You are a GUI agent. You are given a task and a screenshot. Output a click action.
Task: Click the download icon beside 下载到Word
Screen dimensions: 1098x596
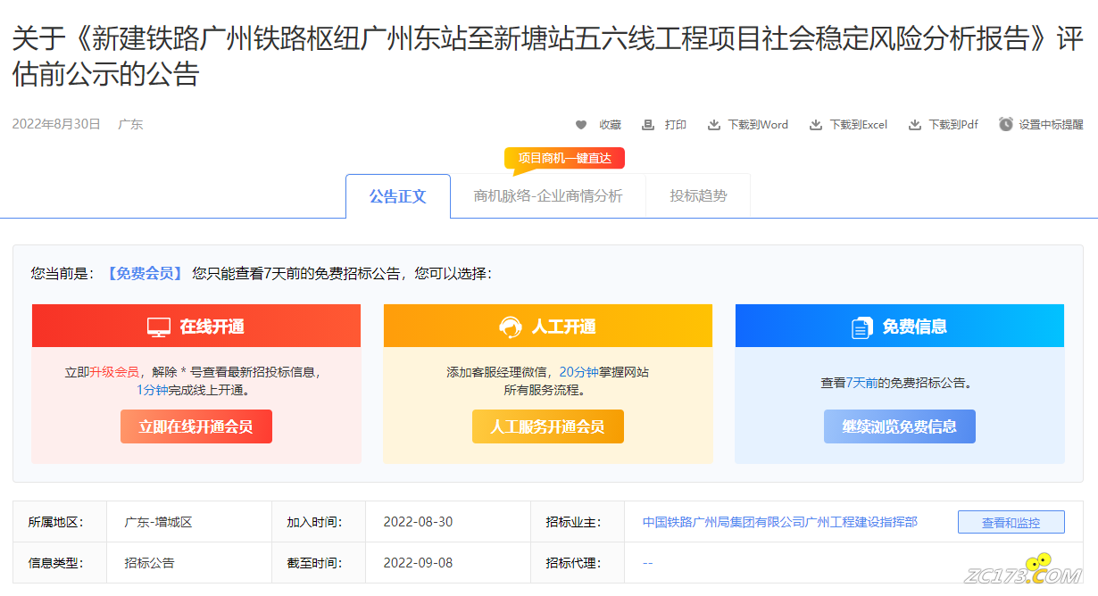click(x=714, y=125)
